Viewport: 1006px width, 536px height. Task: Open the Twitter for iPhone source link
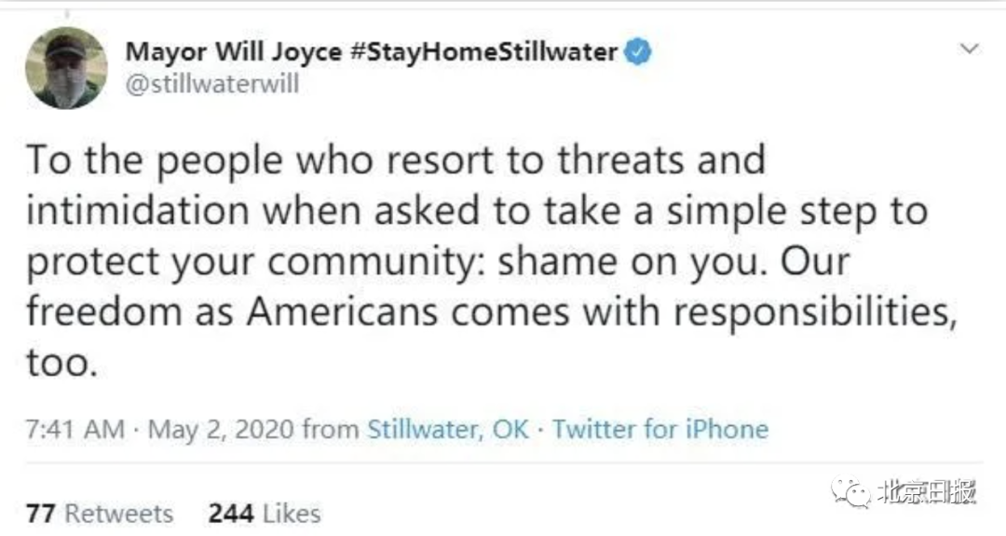(x=660, y=429)
